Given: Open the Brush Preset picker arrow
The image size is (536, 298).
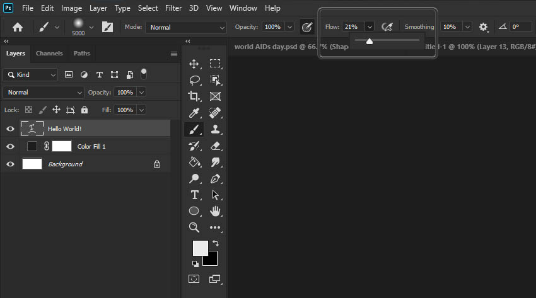Looking at the screenshot, I should point(91,27).
